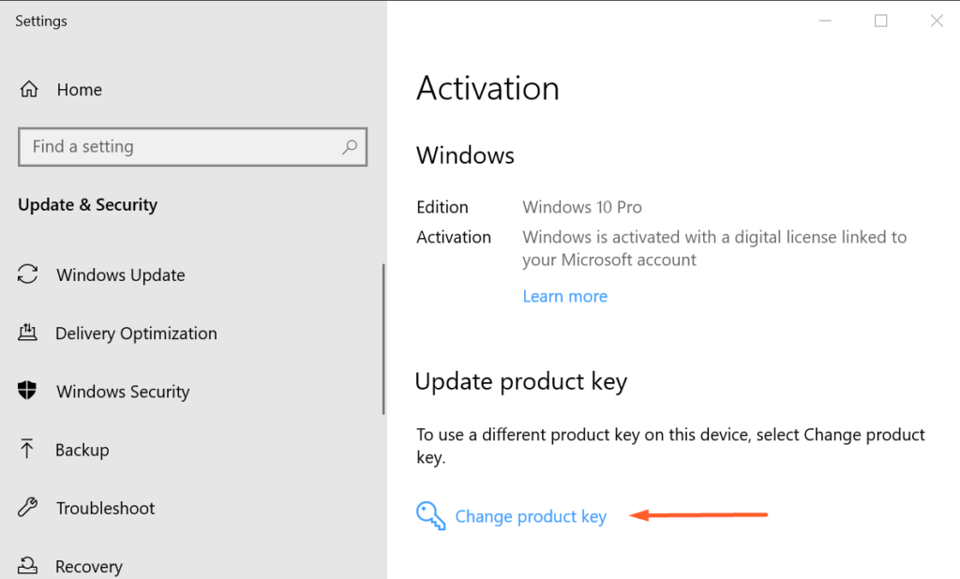Screen dimensions: 960x579
Task: Open Windows Update settings
Action: (x=121, y=275)
